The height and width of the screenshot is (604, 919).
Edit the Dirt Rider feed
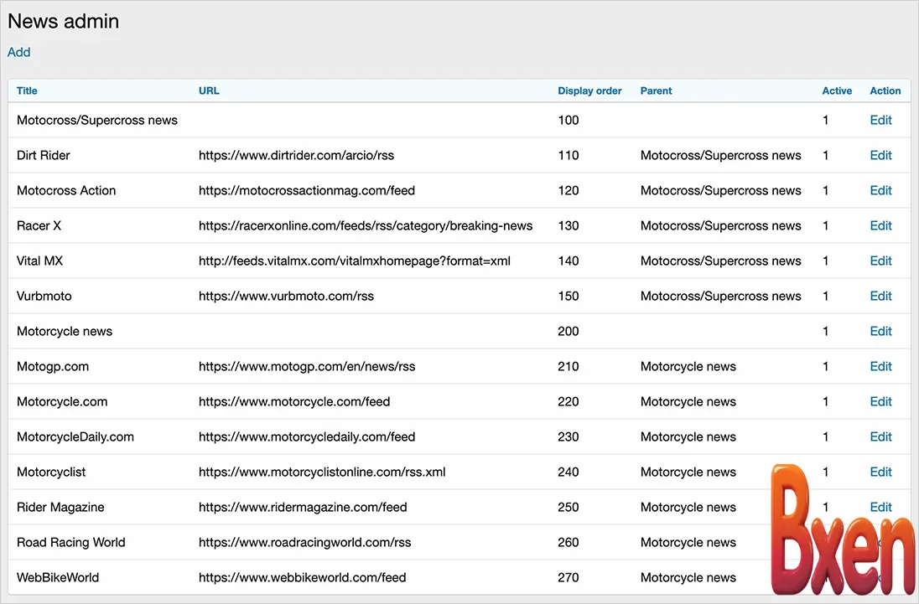(880, 155)
